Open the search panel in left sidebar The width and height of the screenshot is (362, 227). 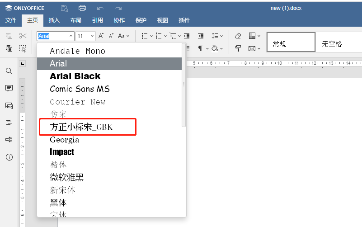pyautogui.click(x=9, y=71)
